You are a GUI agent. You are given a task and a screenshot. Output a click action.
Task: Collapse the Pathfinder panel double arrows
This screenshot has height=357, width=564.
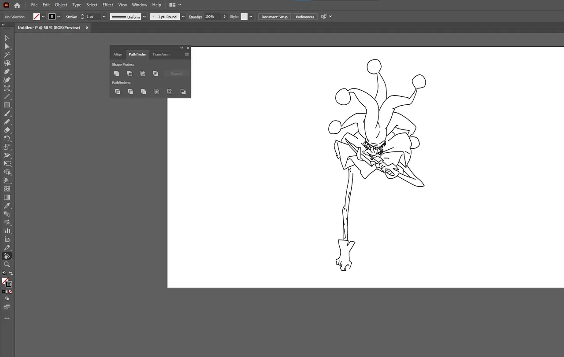pos(182,48)
